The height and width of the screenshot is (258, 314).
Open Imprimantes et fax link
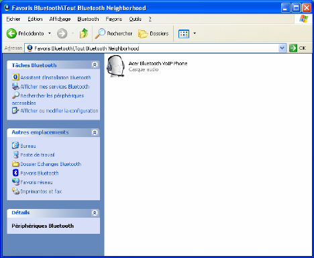41,191
